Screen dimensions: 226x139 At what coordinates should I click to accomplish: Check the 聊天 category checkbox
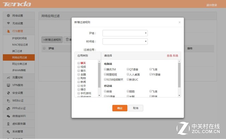point(79,63)
